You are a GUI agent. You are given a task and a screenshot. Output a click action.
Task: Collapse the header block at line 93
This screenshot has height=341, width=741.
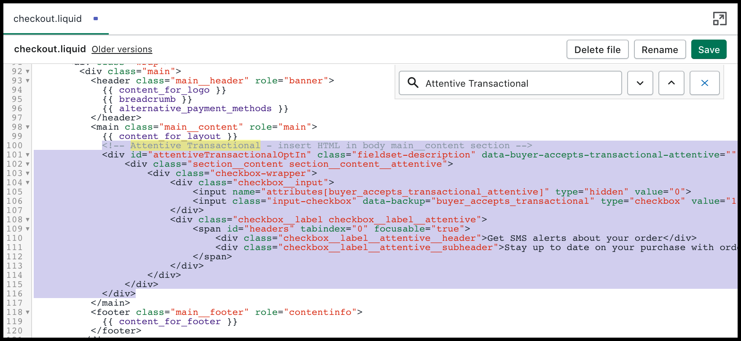28,81
